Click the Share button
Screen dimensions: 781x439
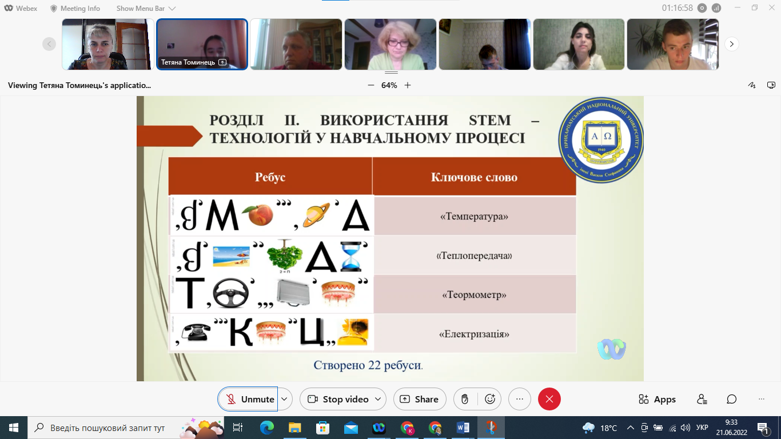click(420, 399)
